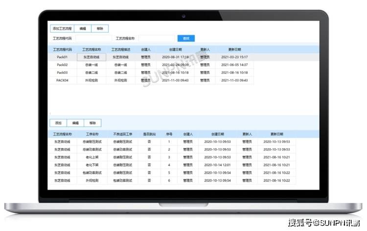Click sequence number 5 cell
The height and width of the screenshot is (231, 367).
tap(169, 173)
